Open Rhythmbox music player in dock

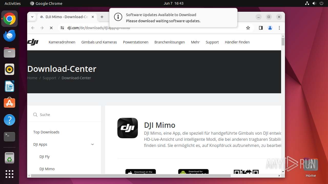(x=9, y=69)
